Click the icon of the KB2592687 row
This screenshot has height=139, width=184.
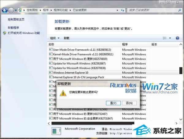point(51,63)
